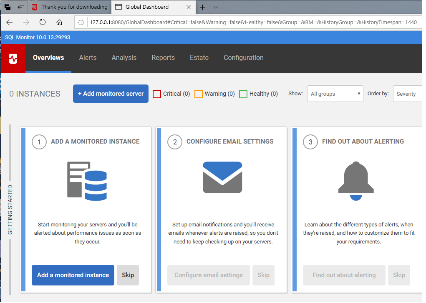Enable the Warning (0) filter checkbox

coord(198,94)
